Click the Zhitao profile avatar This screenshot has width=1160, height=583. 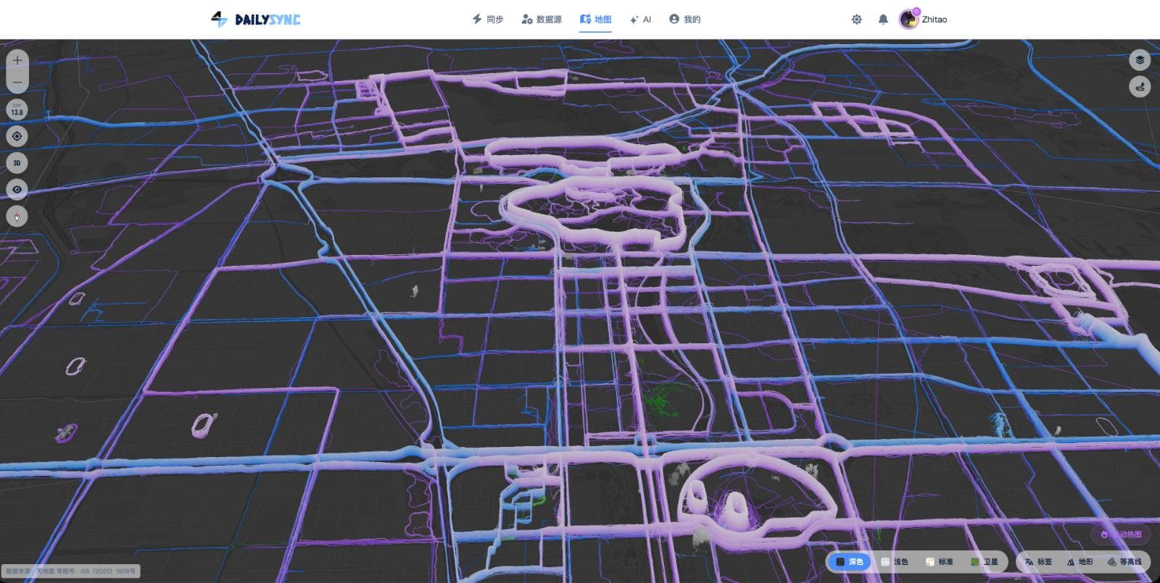coord(909,20)
